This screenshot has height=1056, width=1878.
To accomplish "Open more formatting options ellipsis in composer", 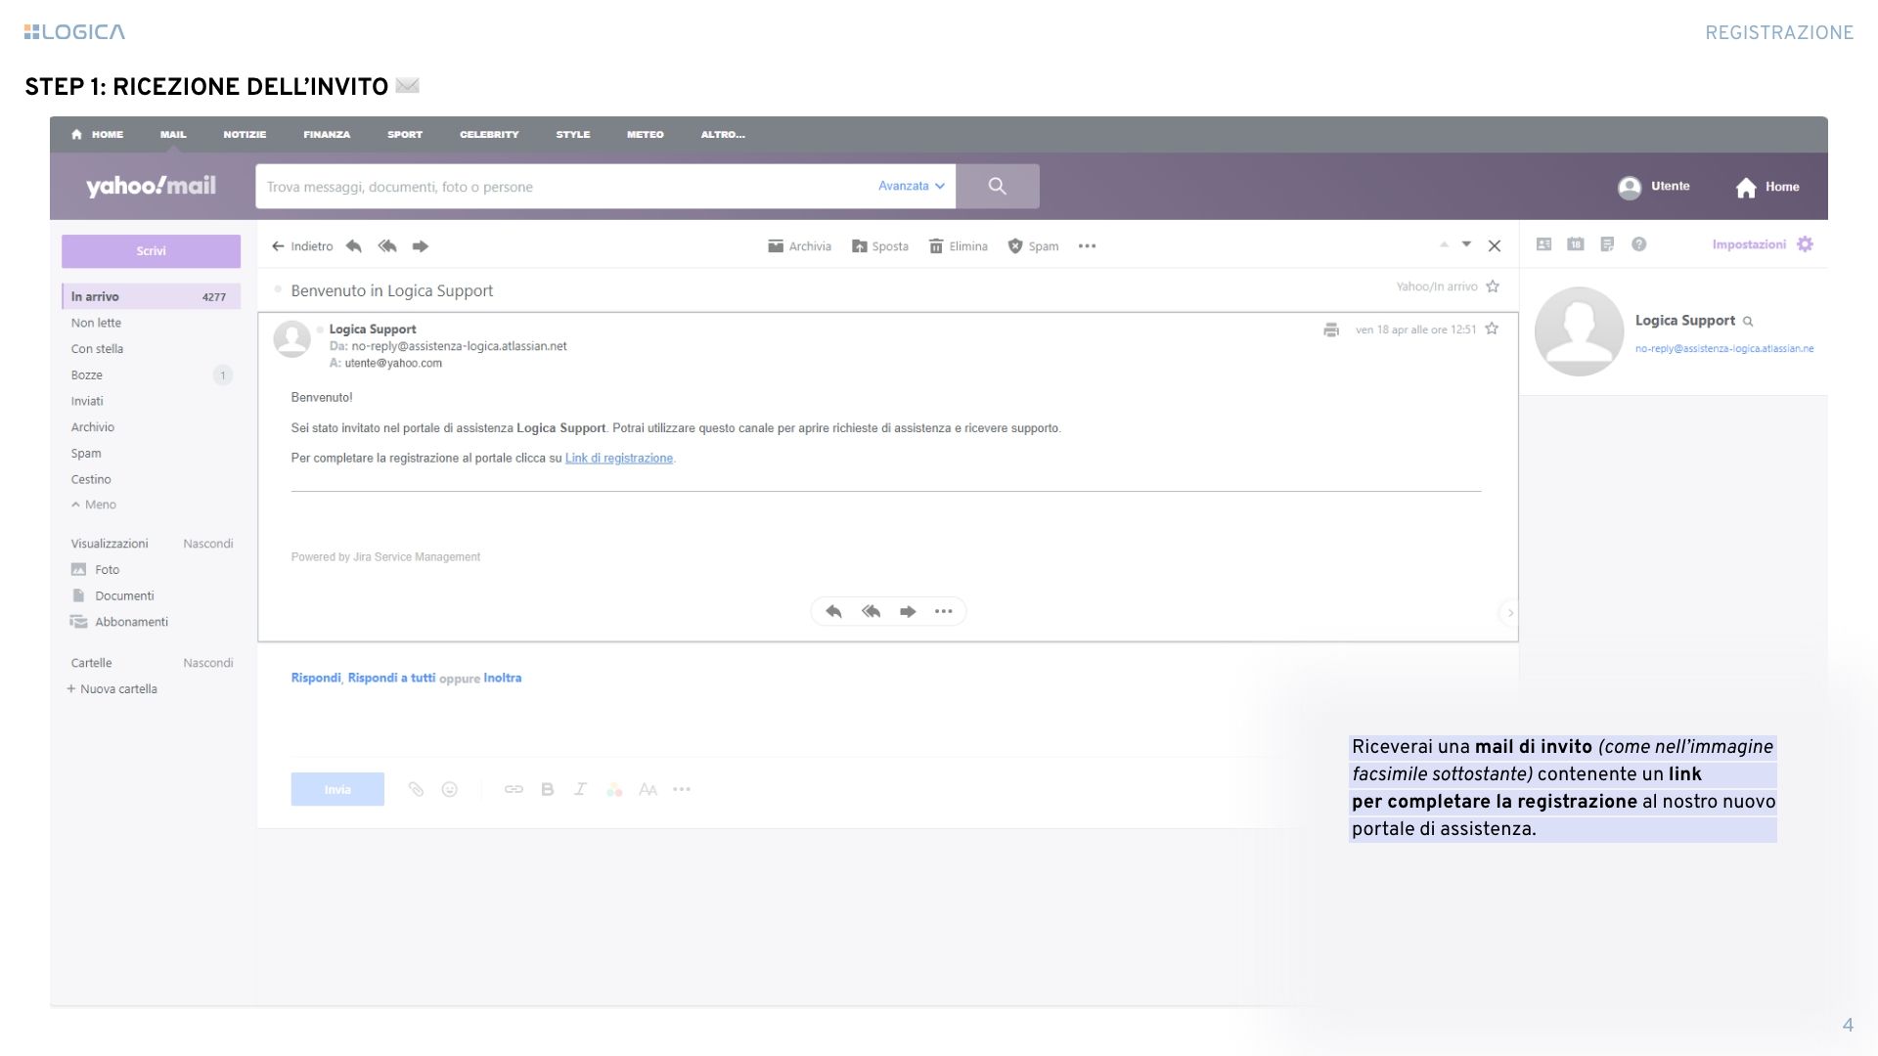I will click(x=682, y=789).
